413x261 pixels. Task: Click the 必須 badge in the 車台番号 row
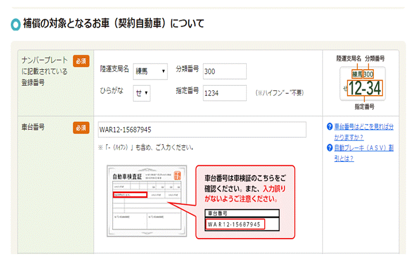pos(81,127)
